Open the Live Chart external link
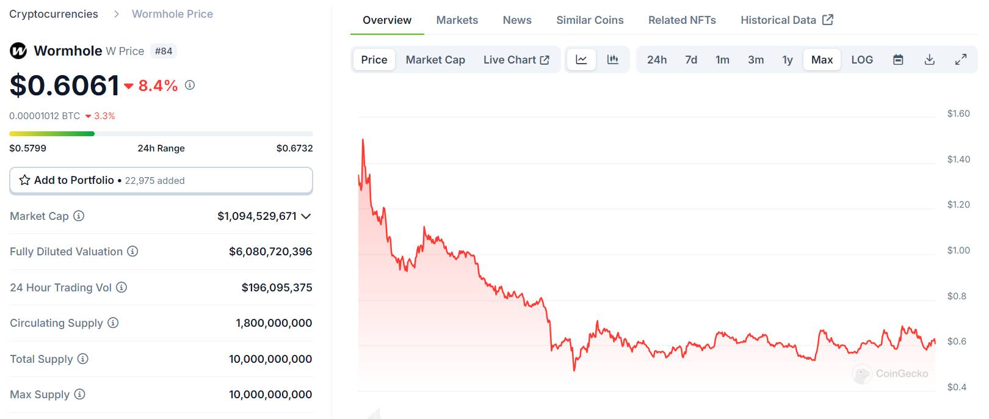The image size is (989, 419). tap(516, 60)
